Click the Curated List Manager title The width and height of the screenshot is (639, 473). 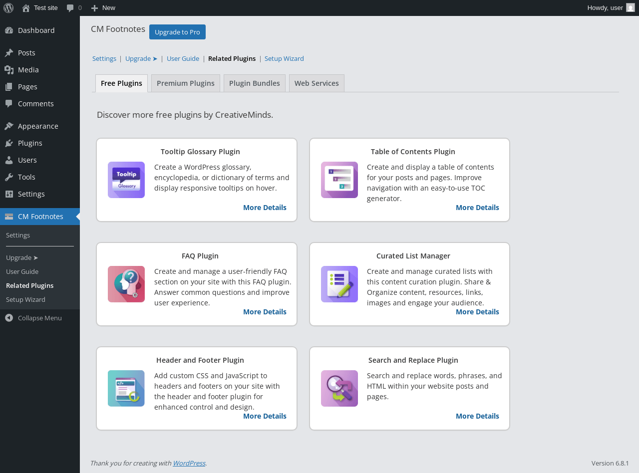413,256
